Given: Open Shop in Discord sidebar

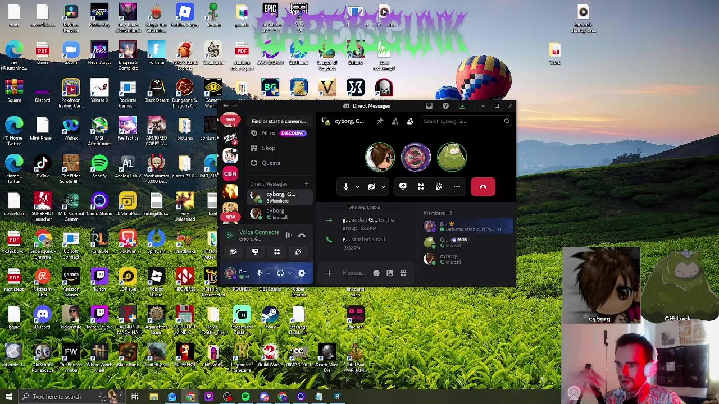Looking at the screenshot, I should tap(279, 148).
